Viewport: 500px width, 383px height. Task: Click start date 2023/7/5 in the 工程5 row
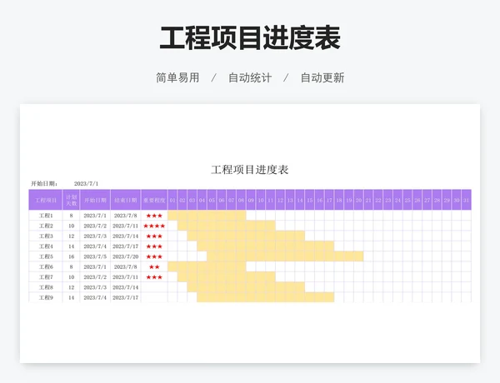pyautogui.click(x=95, y=256)
